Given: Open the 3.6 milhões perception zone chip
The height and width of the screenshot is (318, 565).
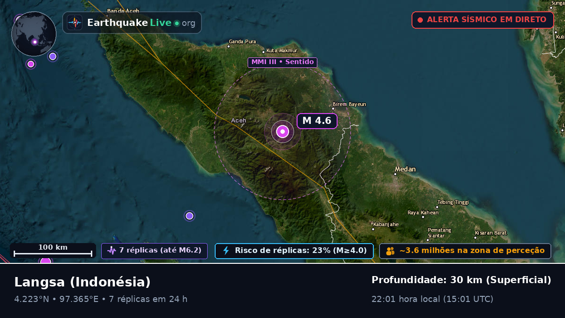Looking at the screenshot, I should (465, 251).
